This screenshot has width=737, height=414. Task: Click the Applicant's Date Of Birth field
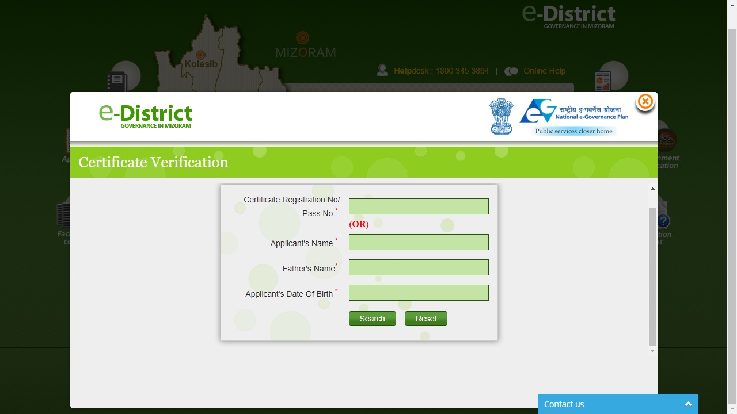click(x=419, y=292)
